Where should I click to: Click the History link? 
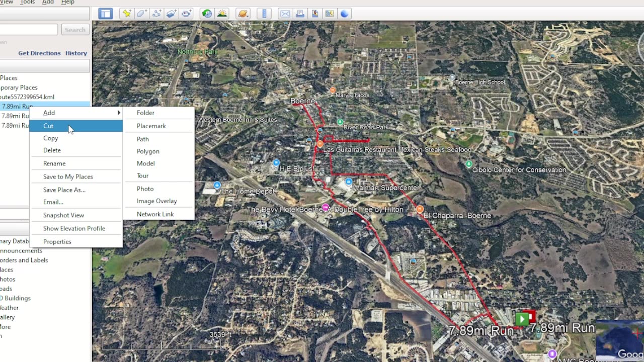pyautogui.click(x=76, y=53)
